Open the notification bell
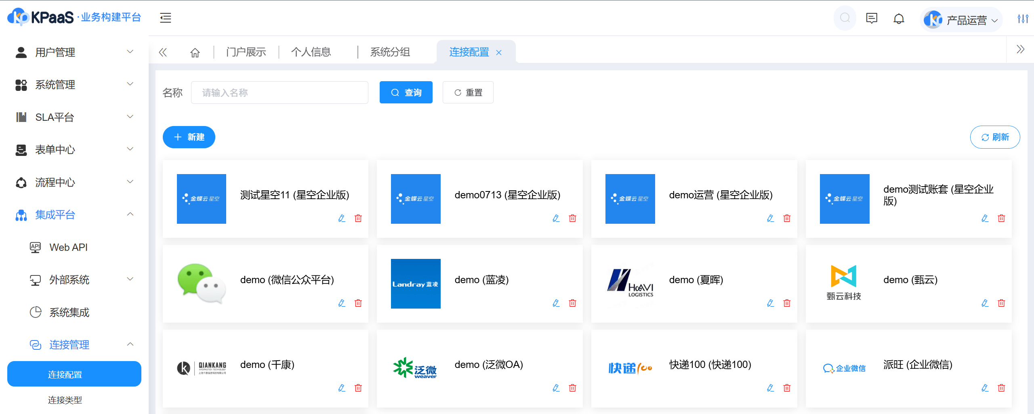Screen dimensions: 1034x414 tap(899, 19)
